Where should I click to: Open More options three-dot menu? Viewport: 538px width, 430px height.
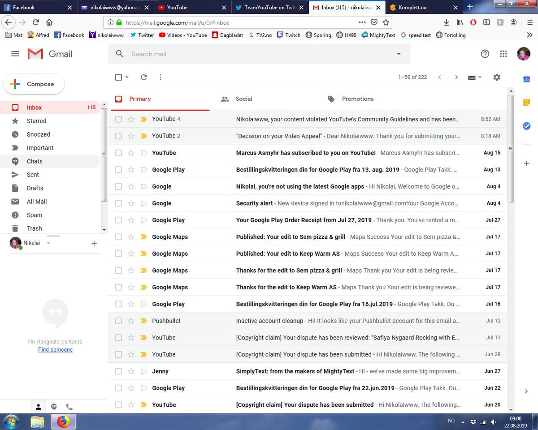tap(161, 77)
